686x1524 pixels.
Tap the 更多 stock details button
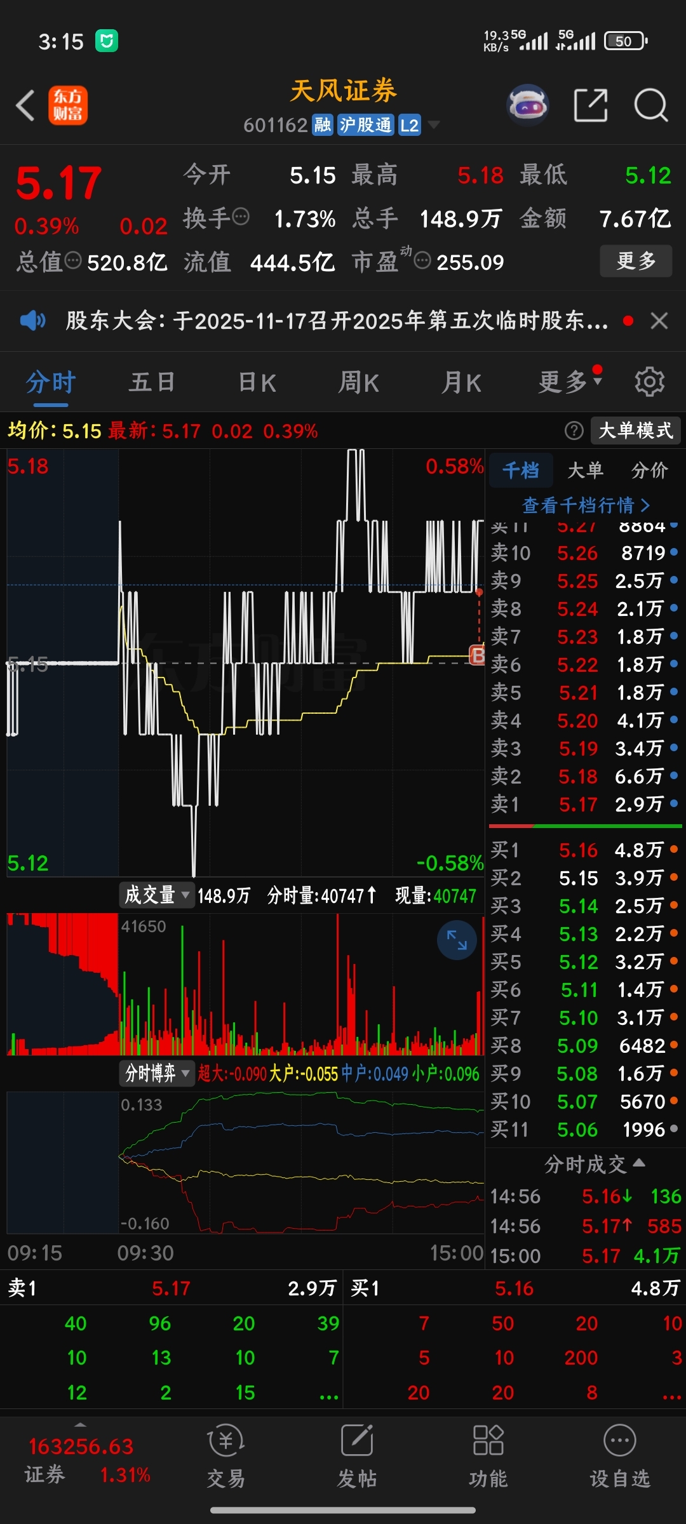tap(636, 260)
